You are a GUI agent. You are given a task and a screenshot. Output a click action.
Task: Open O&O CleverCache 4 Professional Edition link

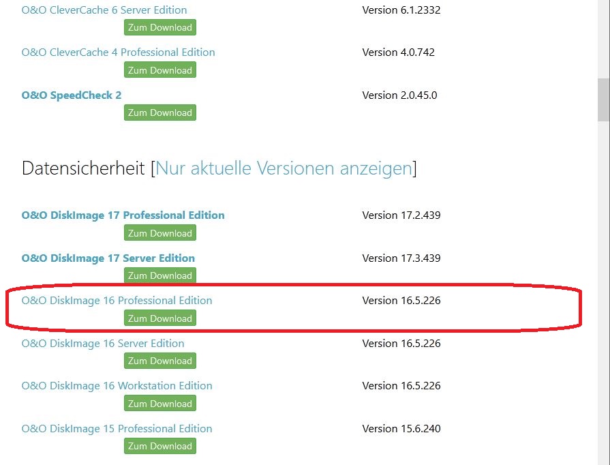[x=119, y=52]
